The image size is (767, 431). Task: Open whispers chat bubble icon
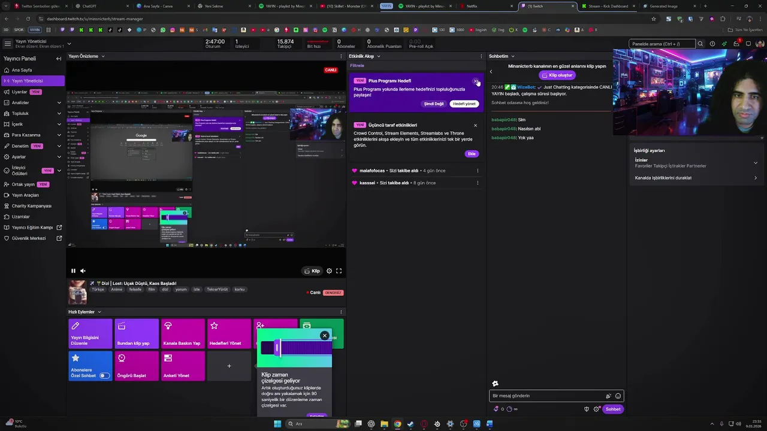tap(748, 44)
